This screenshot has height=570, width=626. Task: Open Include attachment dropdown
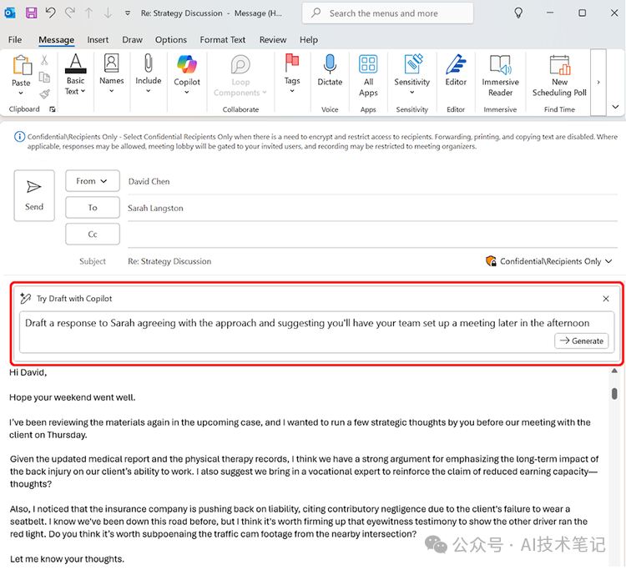148,73
